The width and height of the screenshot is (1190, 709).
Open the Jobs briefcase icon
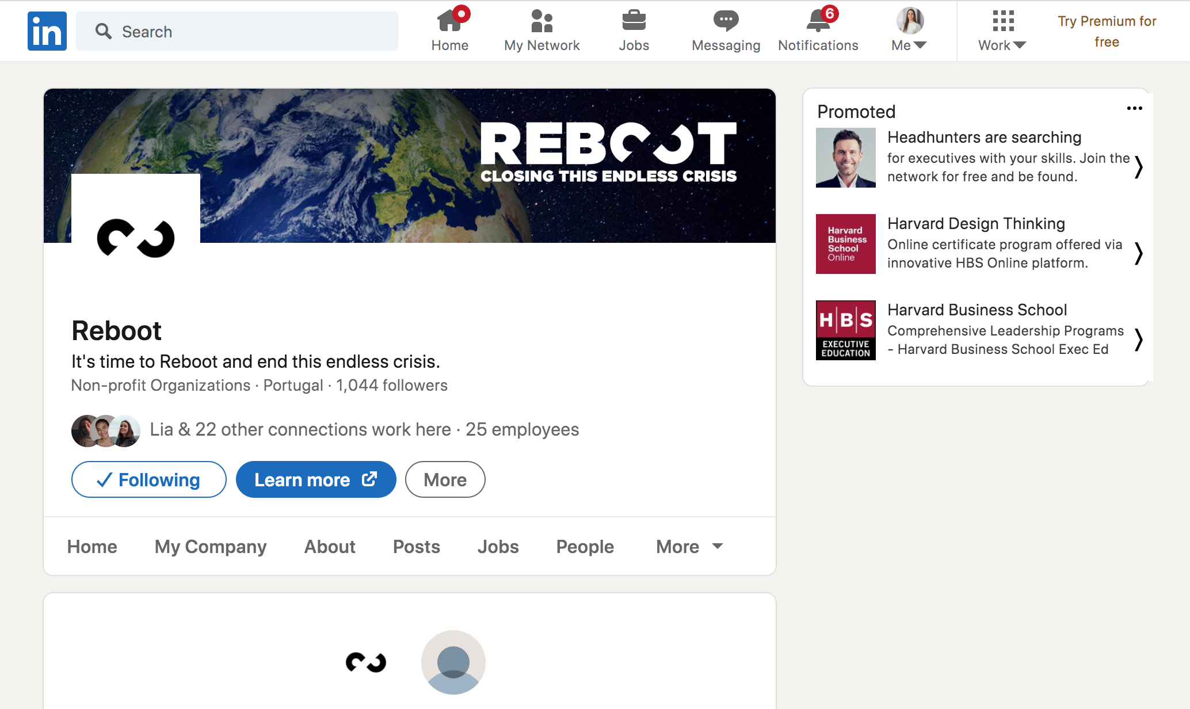click(x=634, y=21)
